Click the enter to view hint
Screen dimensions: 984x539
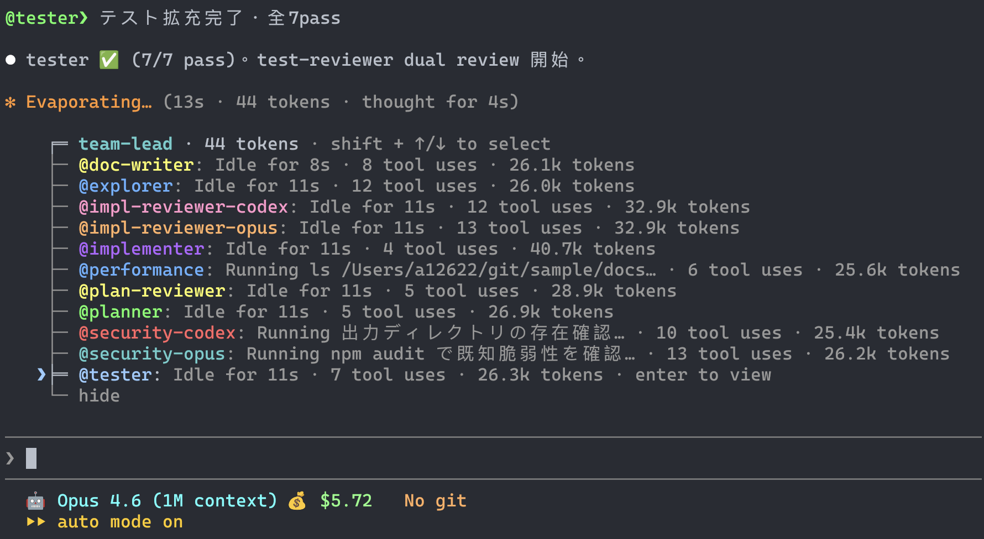tap(703, 375)
